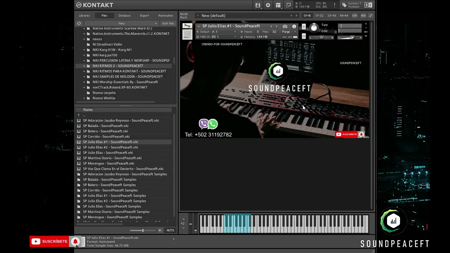Open the workspace layout panel icon
Viewport: 450px width, 253px height.
(278, 5)
